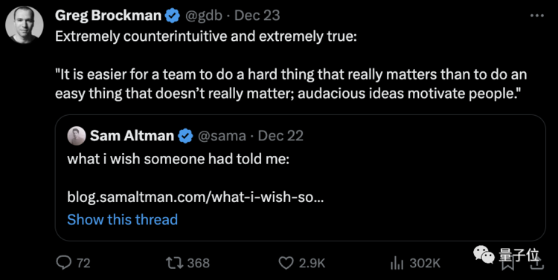Click the 368 retweets count

(199, 263)
